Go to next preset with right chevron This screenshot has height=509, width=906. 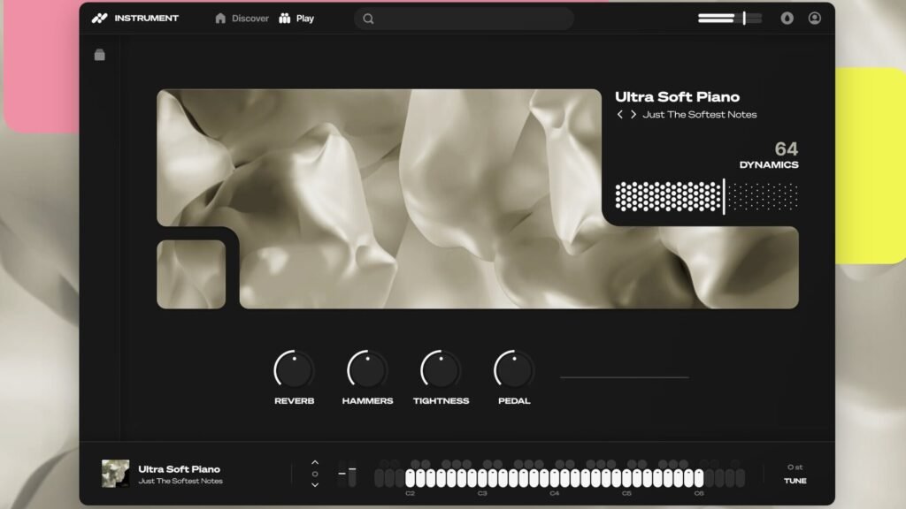633,115
